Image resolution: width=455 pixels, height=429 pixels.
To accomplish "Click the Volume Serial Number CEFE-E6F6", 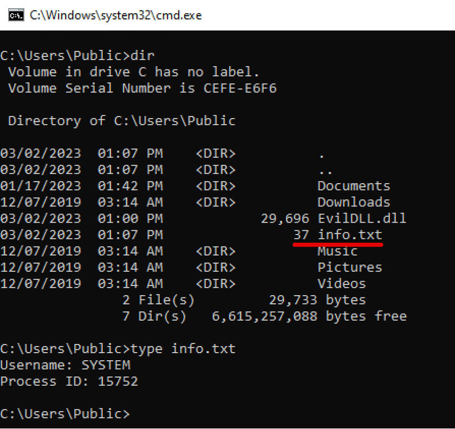I will click(x=240, y=88).
